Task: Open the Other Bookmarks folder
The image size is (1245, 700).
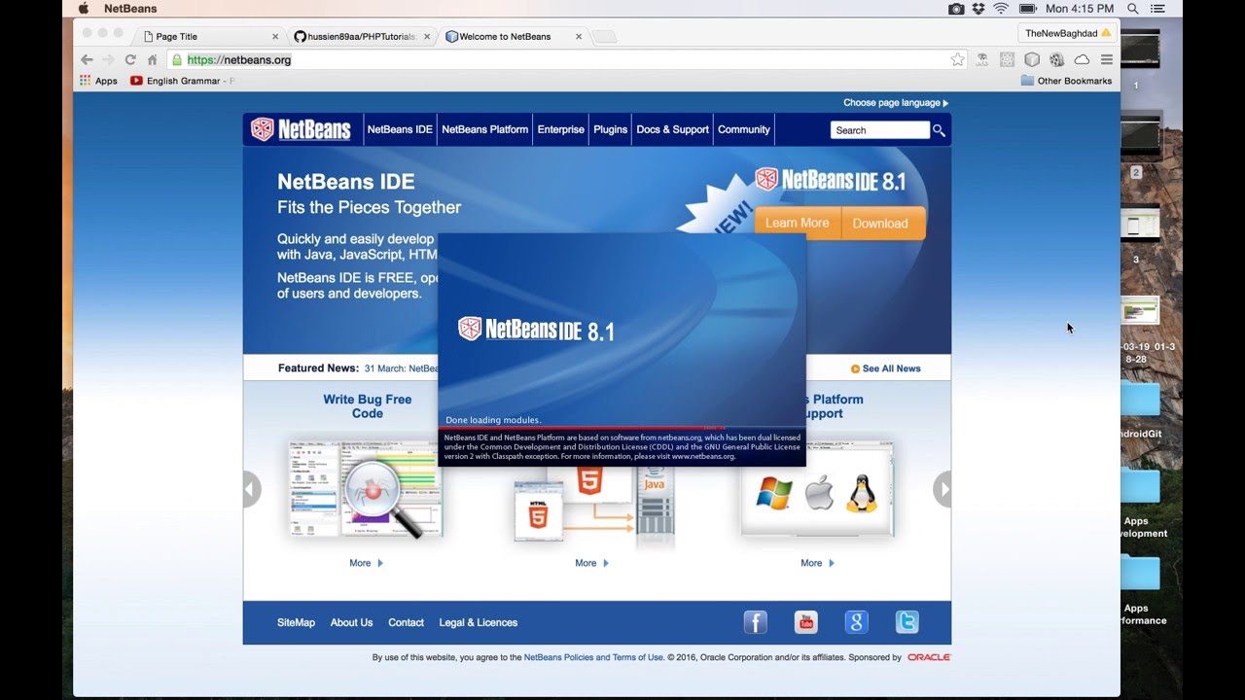Action: pos(1066,81)
